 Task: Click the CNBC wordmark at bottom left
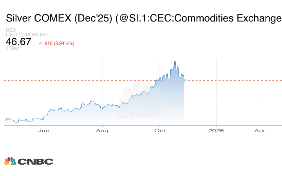coord(35,162)
